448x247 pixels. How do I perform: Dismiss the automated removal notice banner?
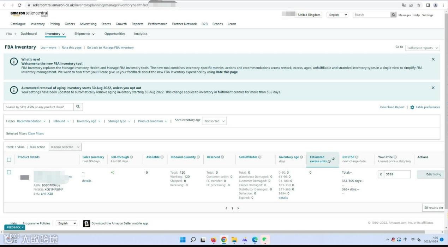point(433,88)
